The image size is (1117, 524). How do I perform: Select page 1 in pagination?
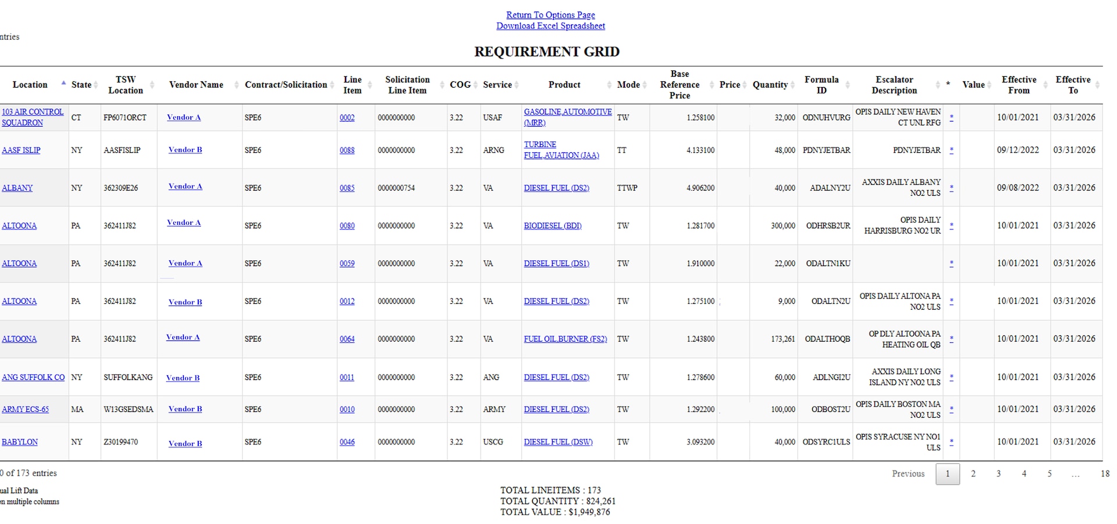click(948, 474)
